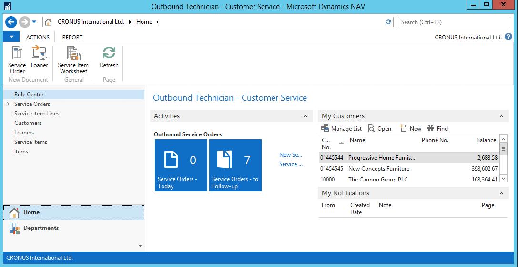Create a new Loaner document
Viewport: 518px width, 267px height.
coord(39,57)
